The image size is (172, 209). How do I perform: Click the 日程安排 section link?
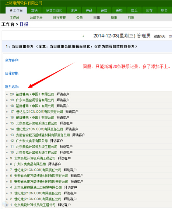(12, 73)
